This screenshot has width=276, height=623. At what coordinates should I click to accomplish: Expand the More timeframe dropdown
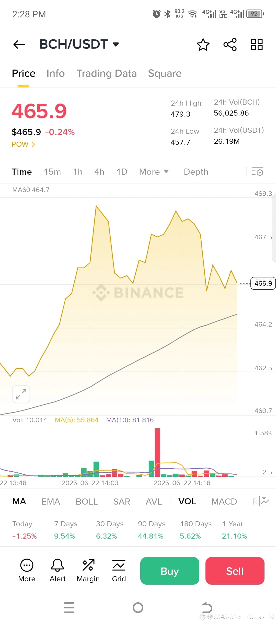tap(154, 172)
